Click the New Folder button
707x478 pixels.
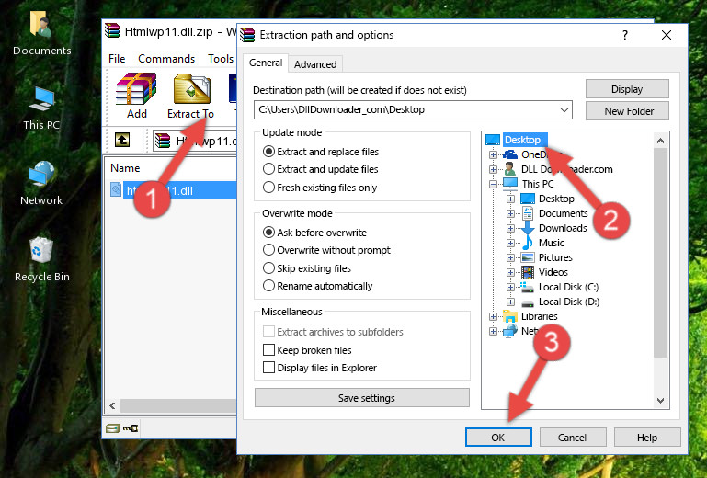click(627, 111)
